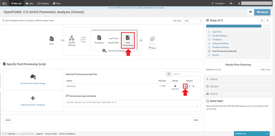The height and width of the screenshot is (136, 275).
Task: Expand the Transfers dropdown
Action: click(219, 3)
